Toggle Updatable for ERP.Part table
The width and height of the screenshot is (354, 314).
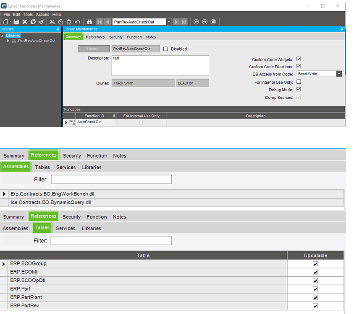click(315, 289)
